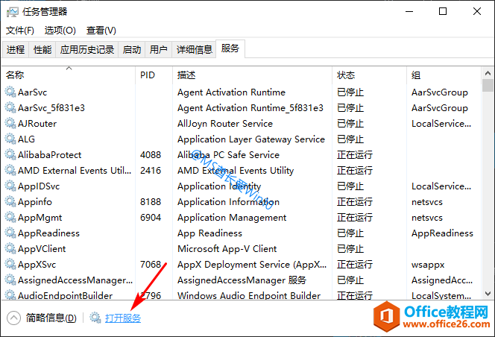
Task: Click PID 4088 cell
Action: tap(151, 155)
